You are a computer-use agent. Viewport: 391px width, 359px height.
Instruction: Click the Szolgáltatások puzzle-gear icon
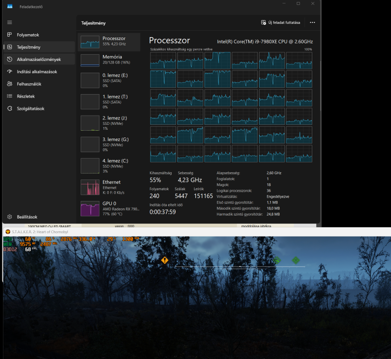tap(9, 108)
